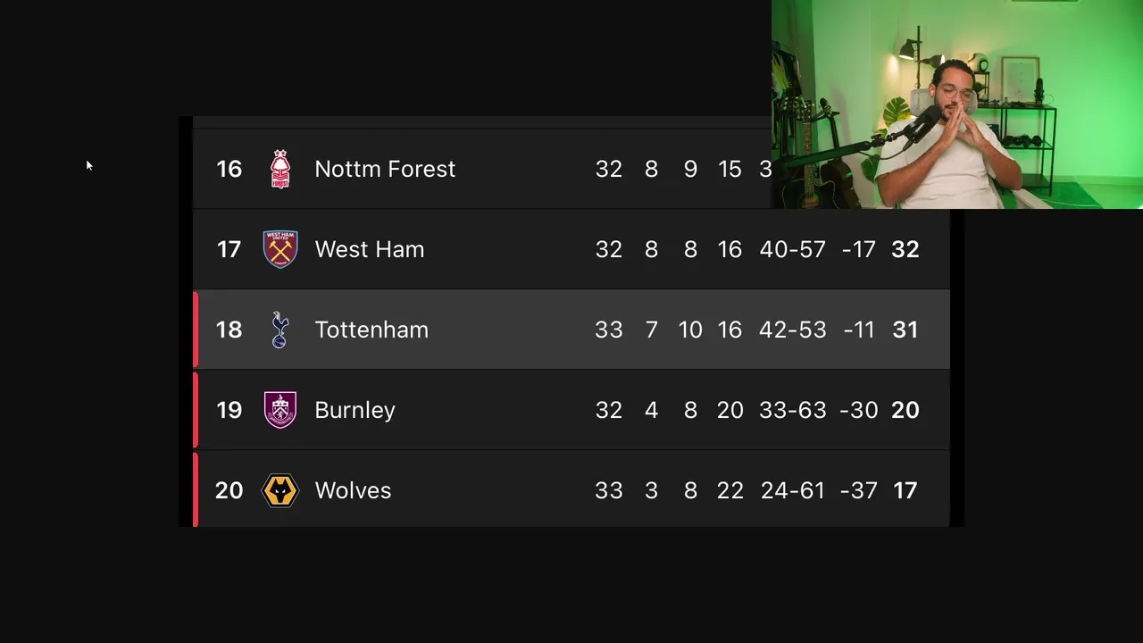1143x643 pixels.
Task: Click Burnley's 20 points value
Action: pos(905,410)
